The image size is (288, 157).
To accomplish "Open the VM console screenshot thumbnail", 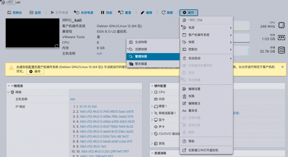I will (x=33, y=33).
